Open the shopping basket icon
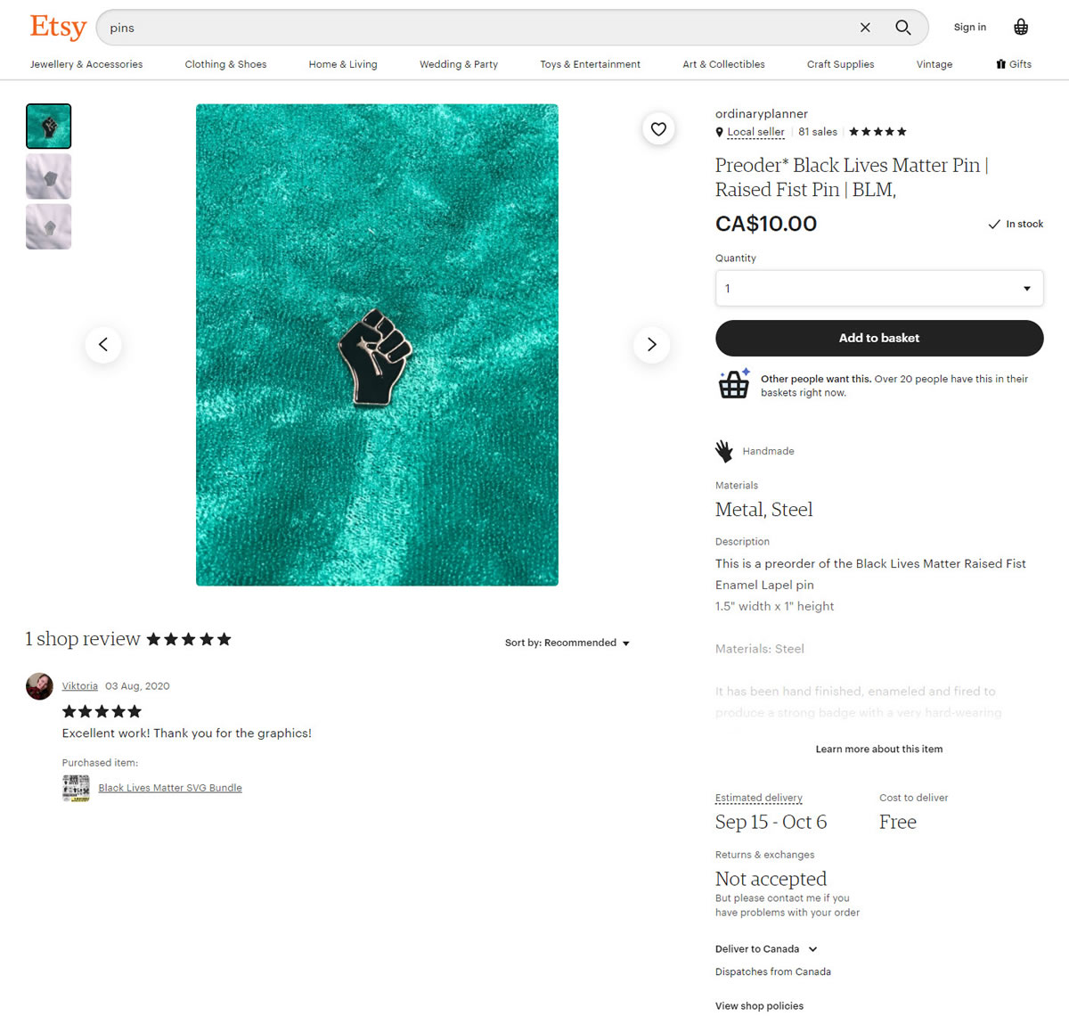1069x1016 pixels. pyautogui.click(x=1021, y=27)
